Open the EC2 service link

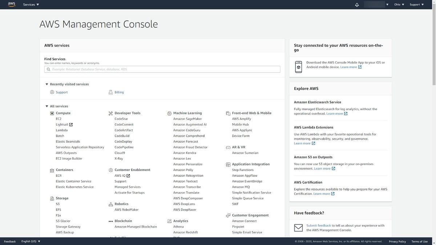58,118
